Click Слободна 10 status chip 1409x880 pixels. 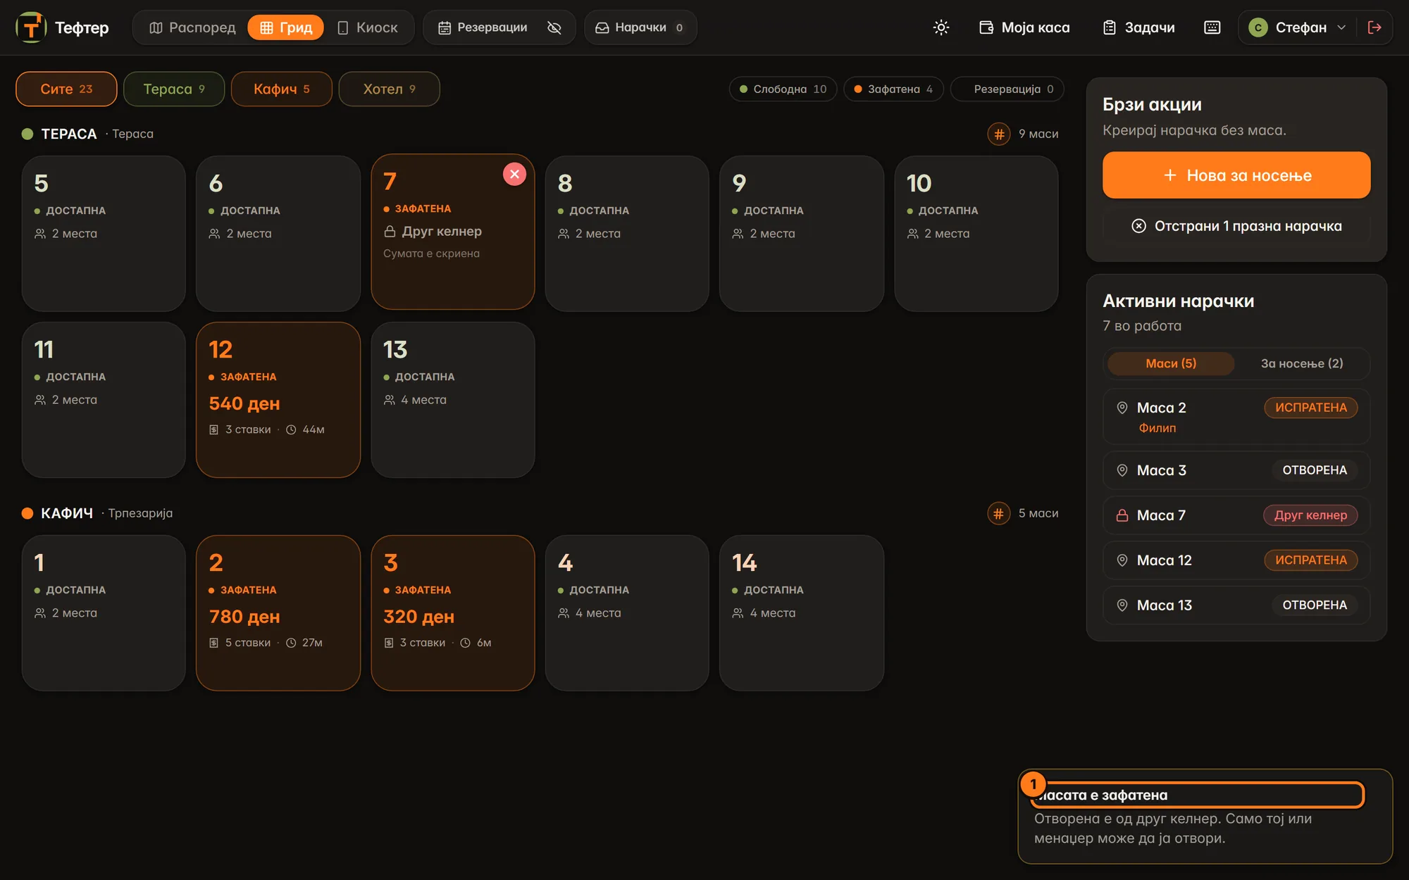click(x=783, y=89)
